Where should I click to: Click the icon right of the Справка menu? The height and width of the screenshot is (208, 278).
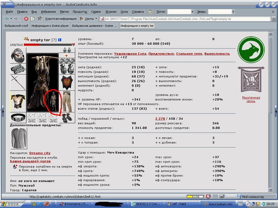tap(150, 12)
